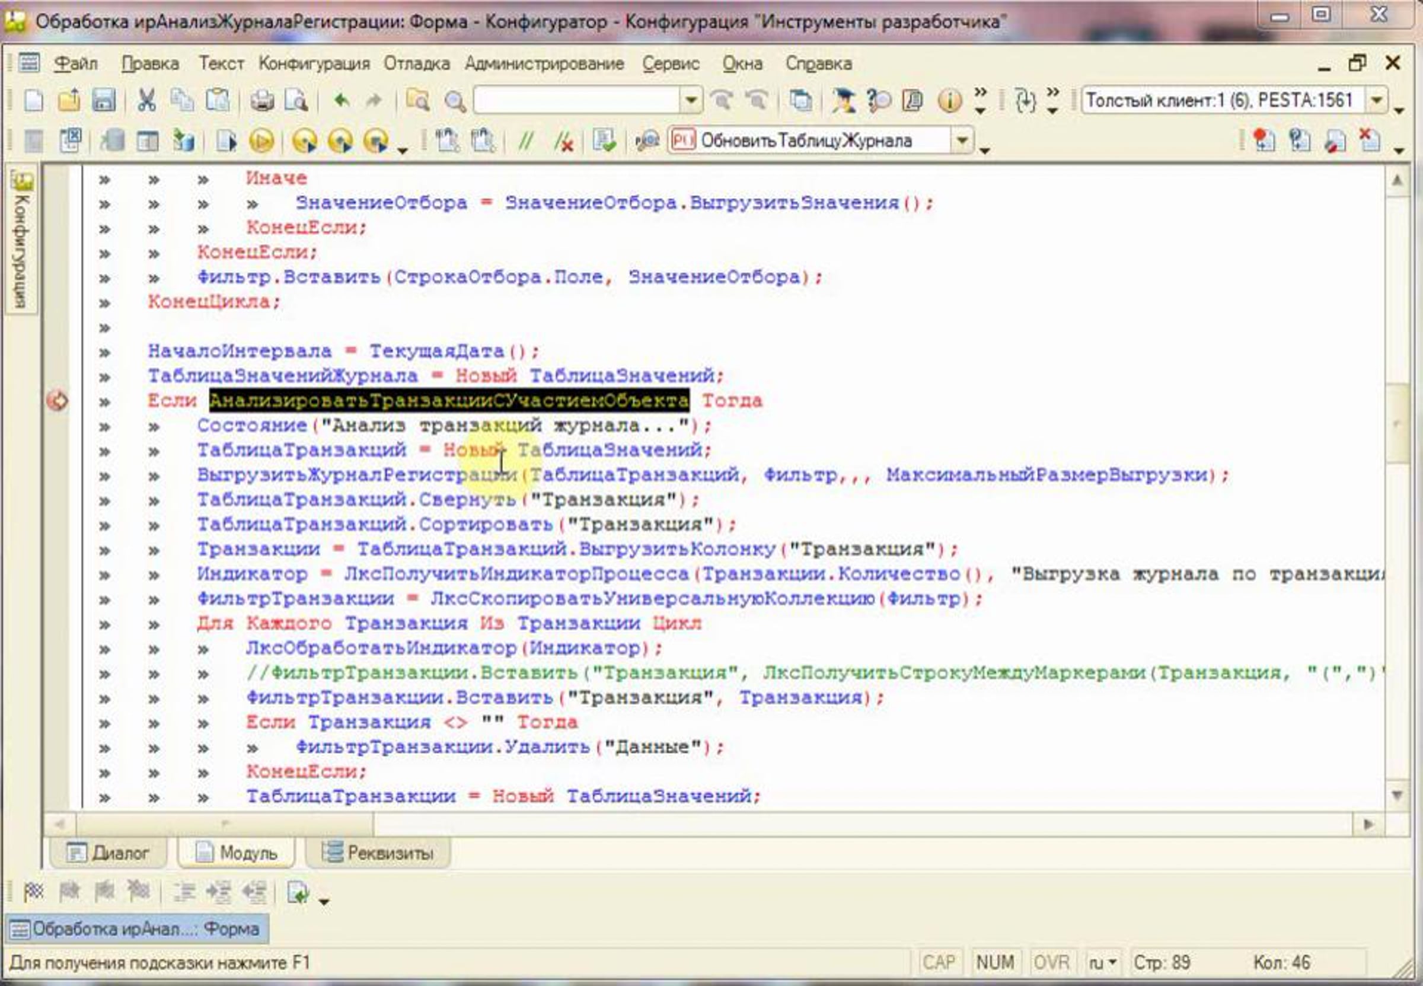This screenshot has width=1423, height=986.
Task: Click the CAP indicator in the status bar
Action: [939, 963]
